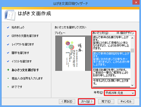Image resolution: width=141 pixels, height=107 pixels.
Task: Go to step 差出人の住所を入力します
Action: [x=27, y=78]
